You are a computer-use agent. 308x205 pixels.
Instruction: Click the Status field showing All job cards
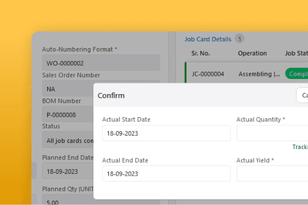[68, 140]
